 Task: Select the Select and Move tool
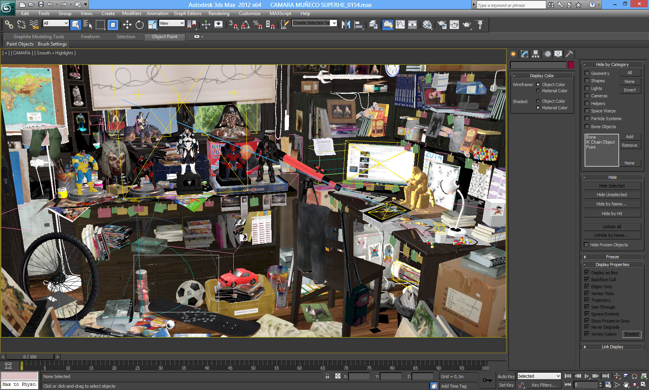click(x=127, y=25)
